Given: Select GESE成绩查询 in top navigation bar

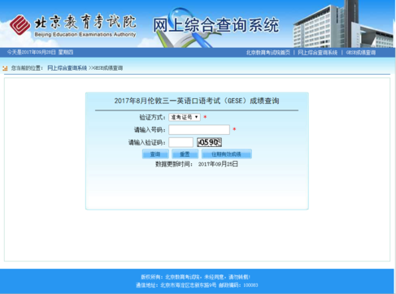Looking at the screenshot, I should (x=361, y=53).
